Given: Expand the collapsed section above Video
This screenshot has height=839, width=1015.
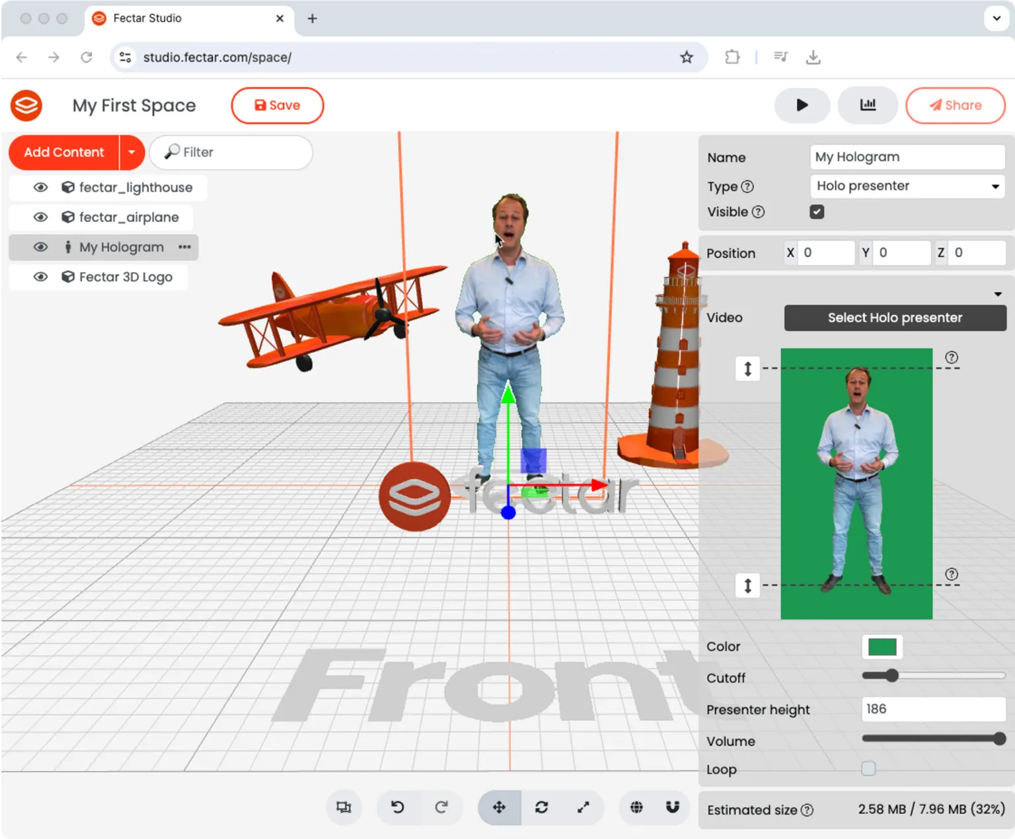Looking at the screenshot, I should (997, 294).
